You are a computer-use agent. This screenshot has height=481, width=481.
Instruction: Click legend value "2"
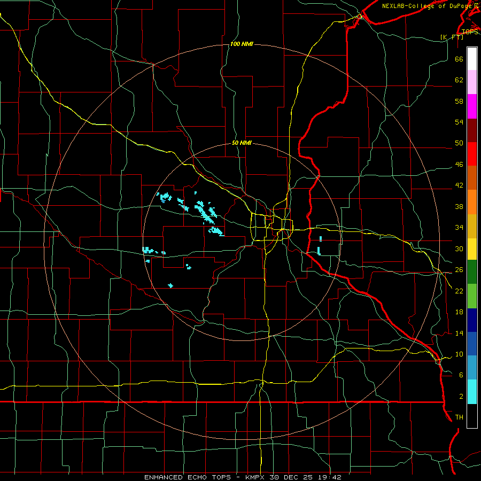(x=461, y=397)
